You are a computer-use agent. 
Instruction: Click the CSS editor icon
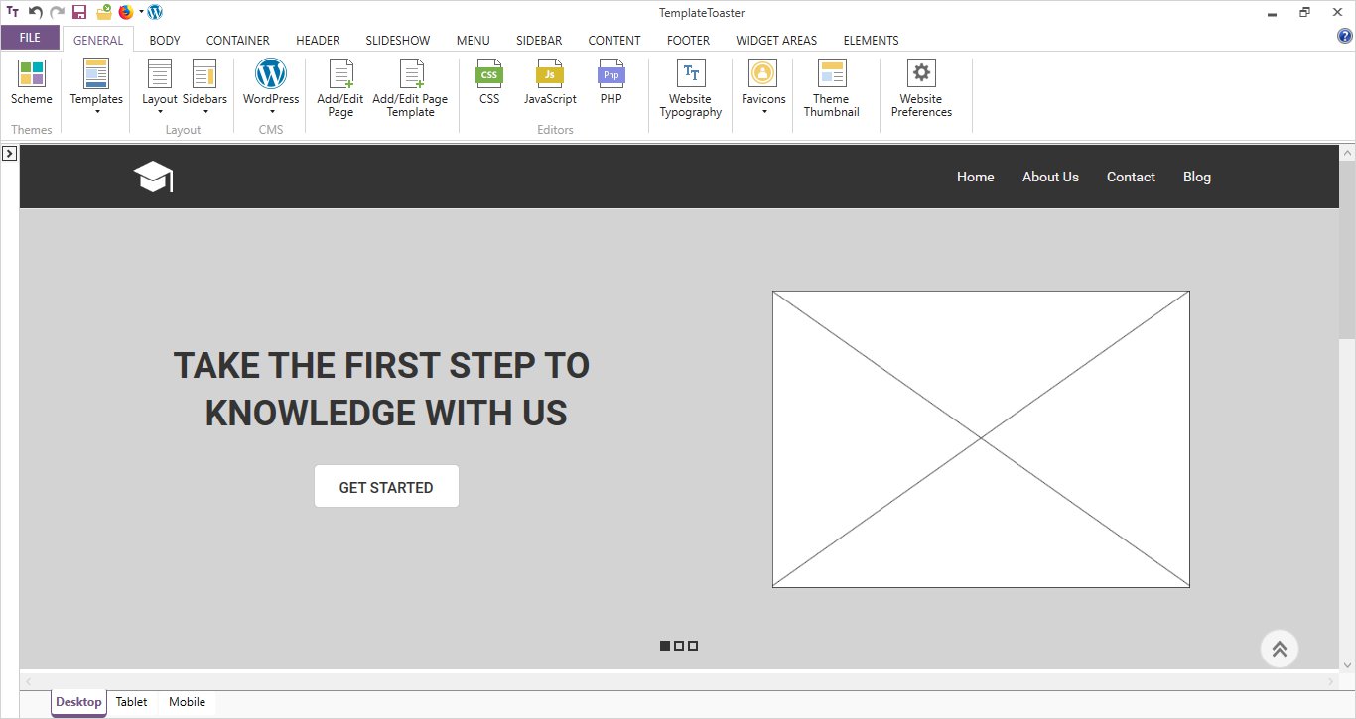point(489,74)
